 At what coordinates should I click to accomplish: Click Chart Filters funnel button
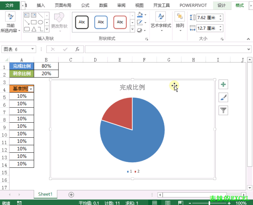(x=223, y=110)
